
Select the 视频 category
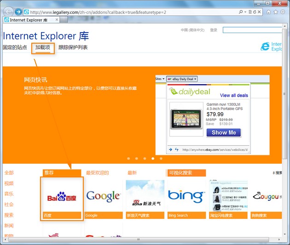click(9, 183)
